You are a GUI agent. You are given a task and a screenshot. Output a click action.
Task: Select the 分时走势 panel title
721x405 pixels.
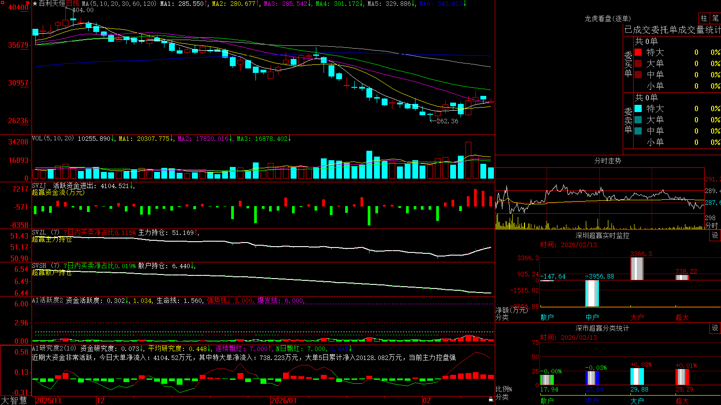(x=607, y=161)
